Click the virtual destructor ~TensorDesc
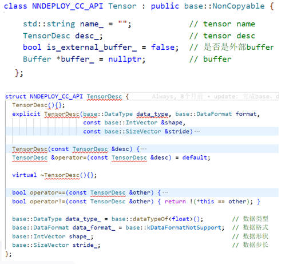Screen dimensions: 305x264 tap(60, 175)
